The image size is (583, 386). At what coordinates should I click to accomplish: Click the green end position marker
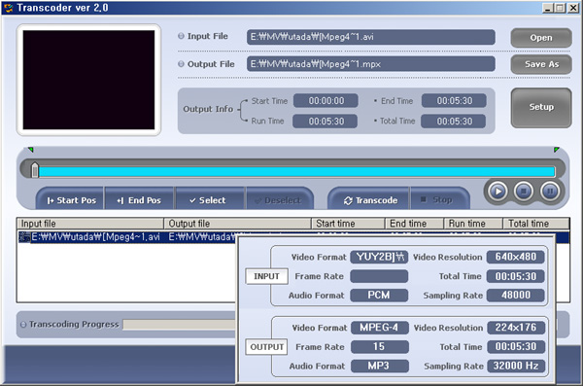(556, 150)
